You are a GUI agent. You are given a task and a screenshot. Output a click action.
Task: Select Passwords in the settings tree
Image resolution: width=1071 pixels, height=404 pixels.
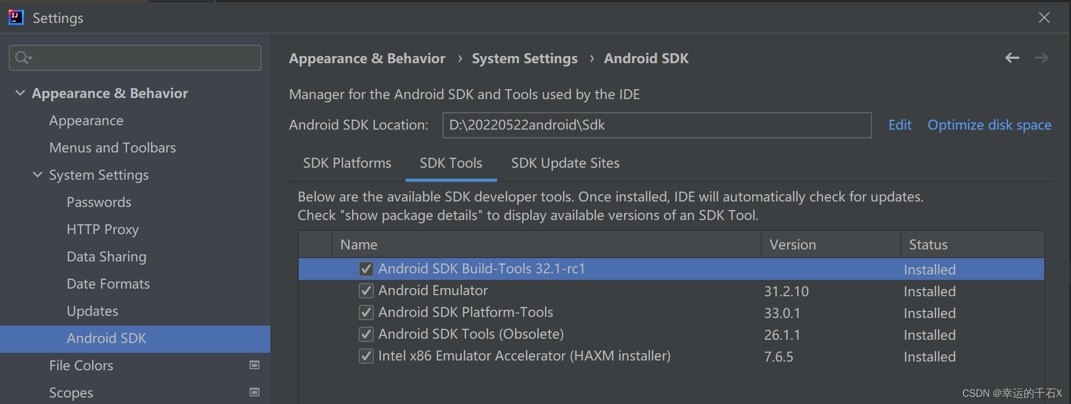coord(99,202)
